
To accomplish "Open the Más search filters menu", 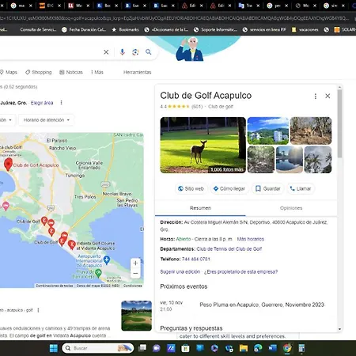I will tap(97, 72).
